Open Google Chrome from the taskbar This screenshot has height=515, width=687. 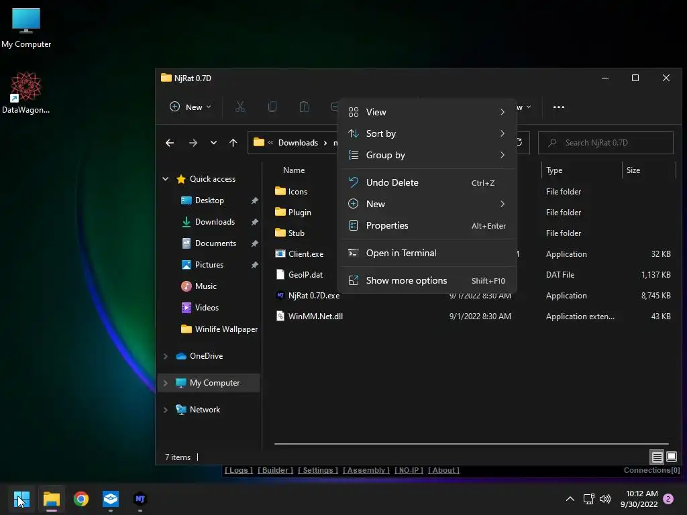click(x=81, y=499)
